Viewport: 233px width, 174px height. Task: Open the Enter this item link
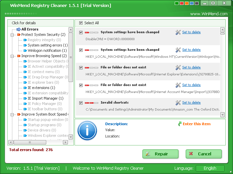coord(197,124)
